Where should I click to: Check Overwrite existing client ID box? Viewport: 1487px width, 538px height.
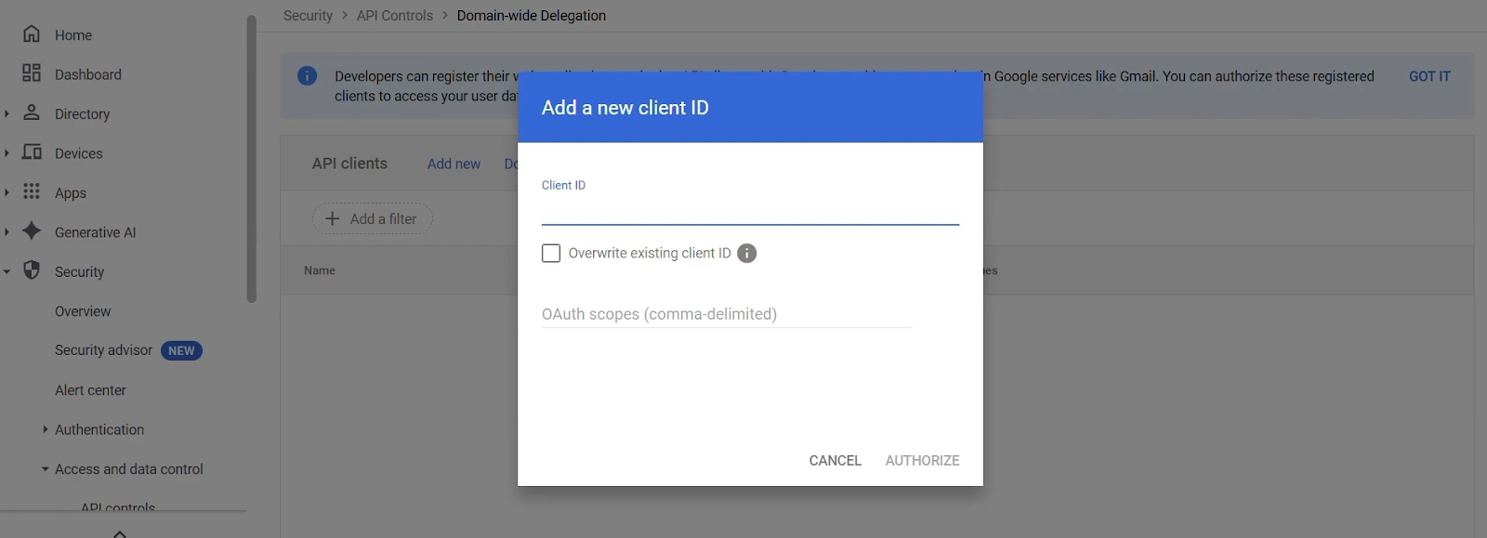(x=551, y=253)
